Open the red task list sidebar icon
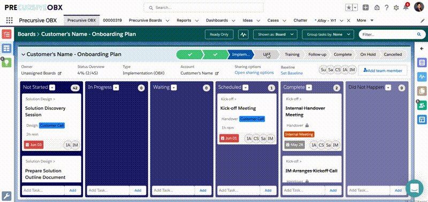The width and height of the screenshot is (428, 202). pos(6,35)
